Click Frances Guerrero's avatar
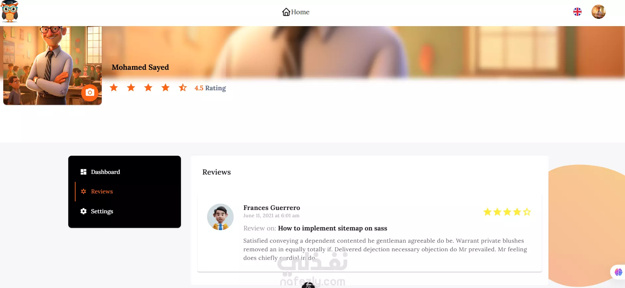625x288 pixels. point(220,217)
